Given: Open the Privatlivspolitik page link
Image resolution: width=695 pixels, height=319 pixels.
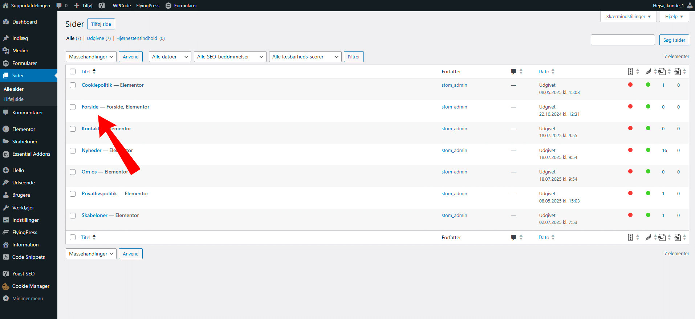Looking at the screenshot, I should (99, 193).
